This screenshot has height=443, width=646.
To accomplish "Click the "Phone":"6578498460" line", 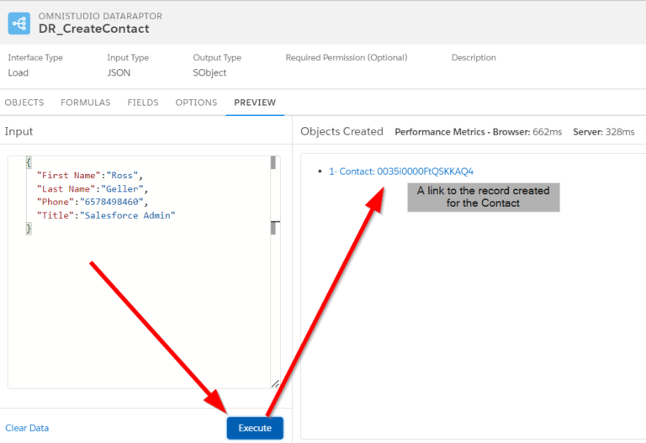I will pyautogui.click(x=93, y=202).
